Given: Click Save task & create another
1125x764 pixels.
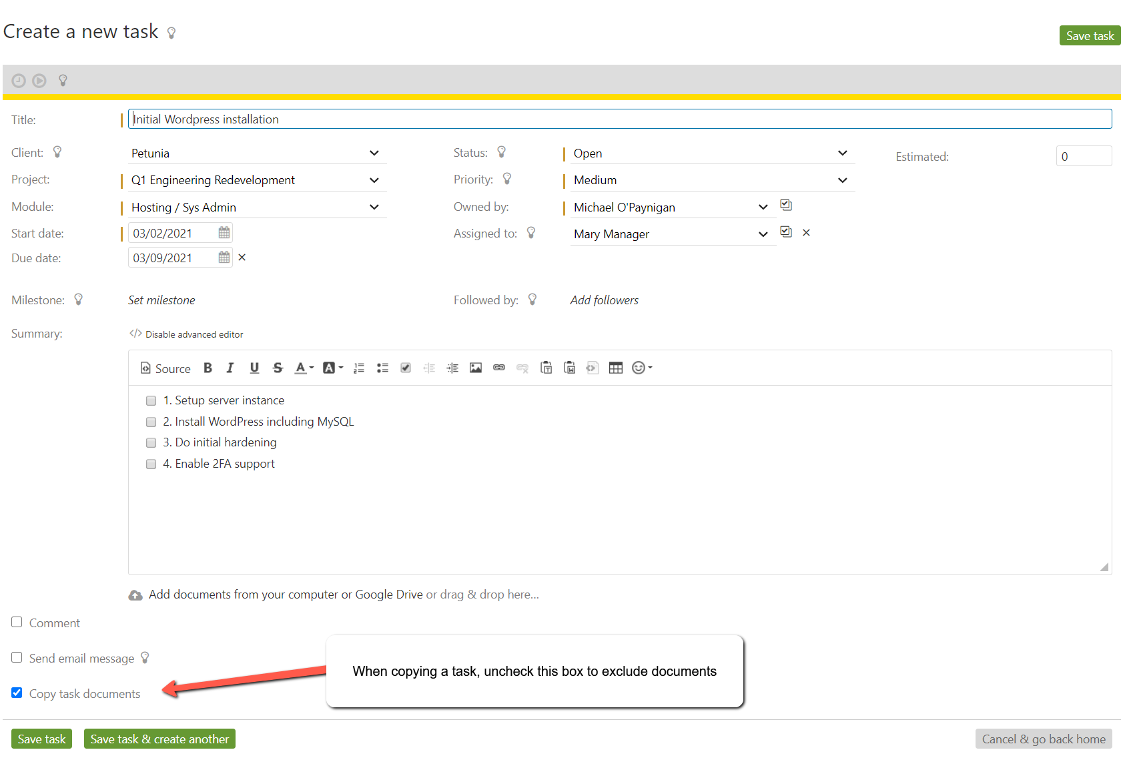Looking at the screenshot, I should (x=159, y=739).
